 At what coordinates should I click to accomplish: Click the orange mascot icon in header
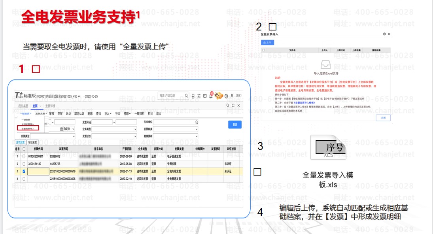coord(219,96)
